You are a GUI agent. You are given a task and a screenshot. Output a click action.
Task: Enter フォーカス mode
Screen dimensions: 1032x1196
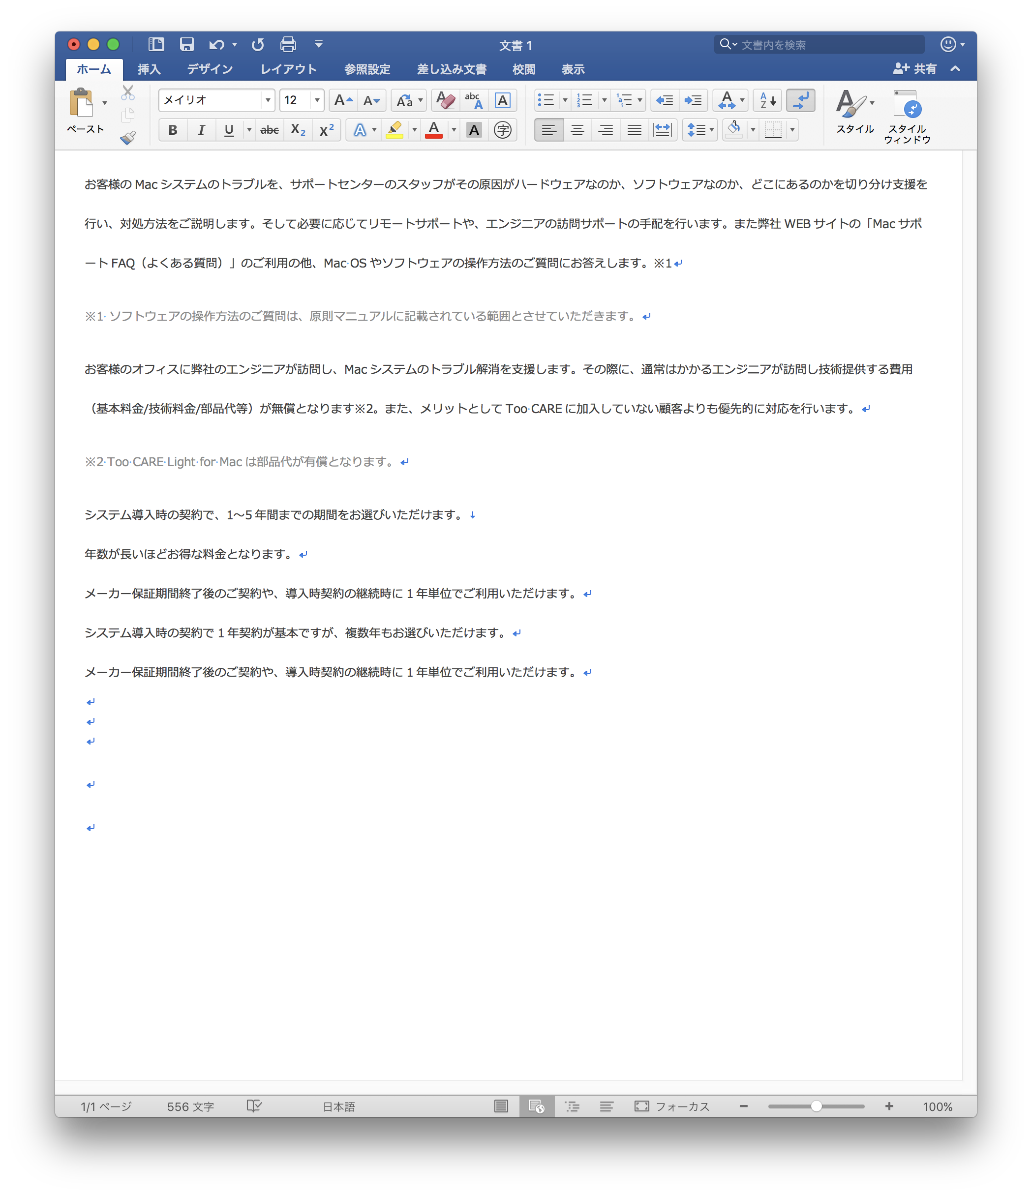pos(672,1106)
